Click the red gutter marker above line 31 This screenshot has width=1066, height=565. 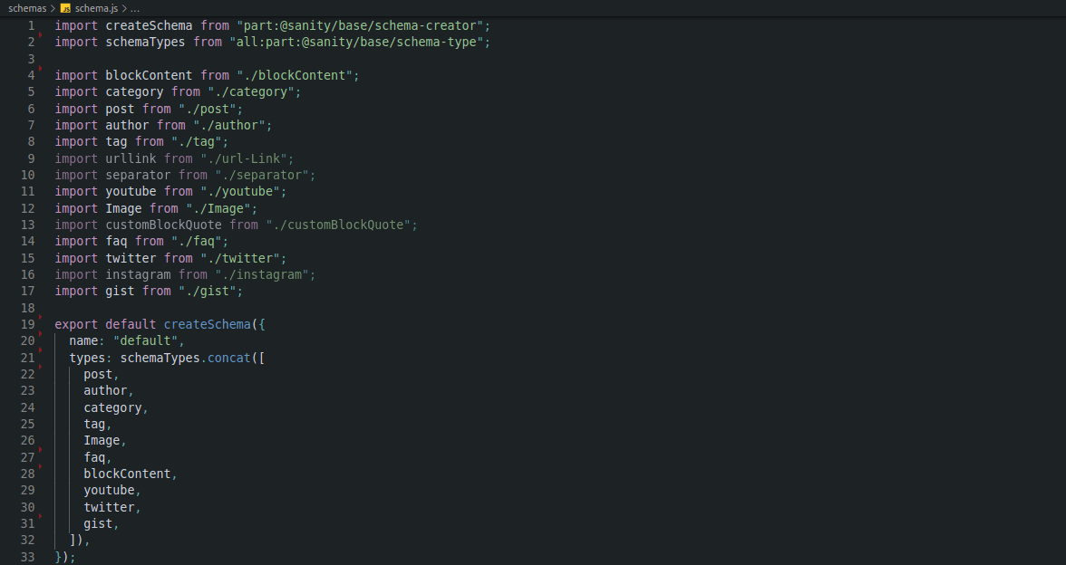pyautogui.click(x=41, y=516)
